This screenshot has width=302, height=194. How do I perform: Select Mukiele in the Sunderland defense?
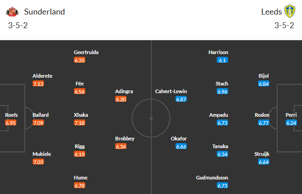point(42,154)
